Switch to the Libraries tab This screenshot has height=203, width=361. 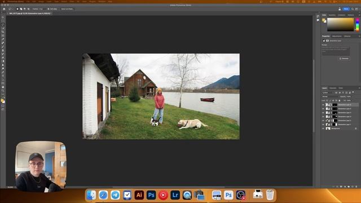pyautogui.click(x=347, y=36)
